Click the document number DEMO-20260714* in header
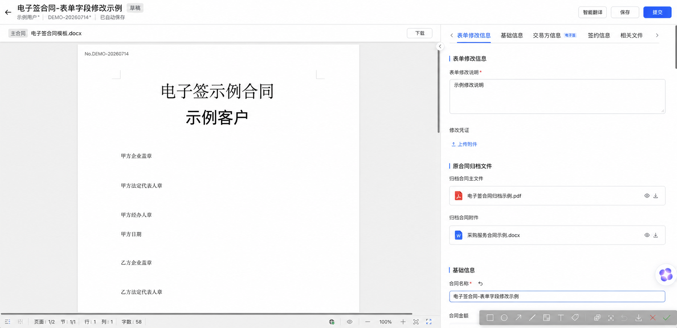 (x=70, y=17)
